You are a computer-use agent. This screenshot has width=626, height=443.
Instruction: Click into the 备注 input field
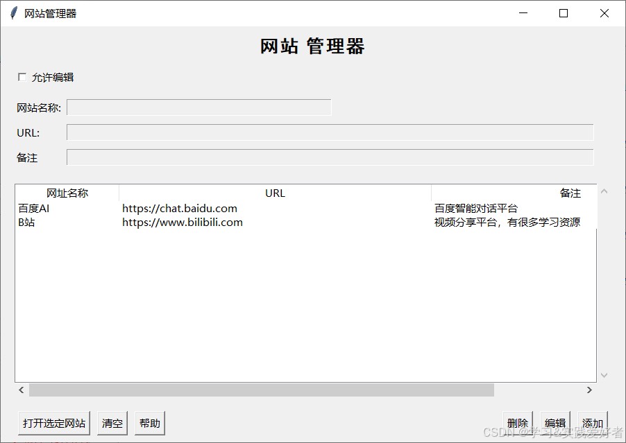[330, 157]
